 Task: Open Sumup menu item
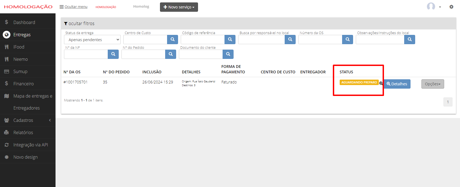(x=28, y=71)
